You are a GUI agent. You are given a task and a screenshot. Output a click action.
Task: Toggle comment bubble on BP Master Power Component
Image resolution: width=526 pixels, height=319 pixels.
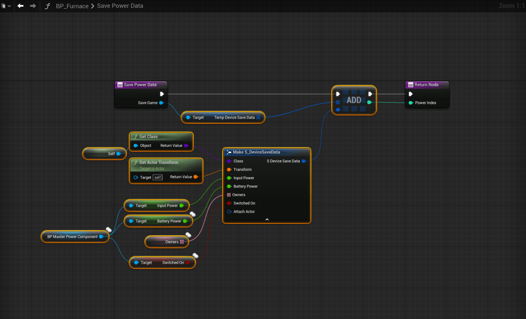[109, 230]
